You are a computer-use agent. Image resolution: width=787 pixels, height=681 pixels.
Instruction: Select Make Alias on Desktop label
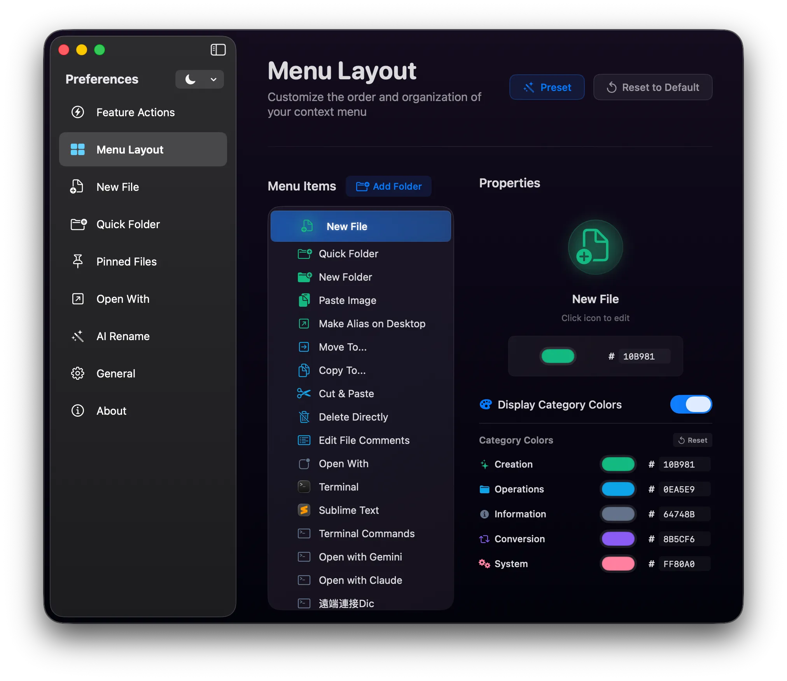point(372,323)
